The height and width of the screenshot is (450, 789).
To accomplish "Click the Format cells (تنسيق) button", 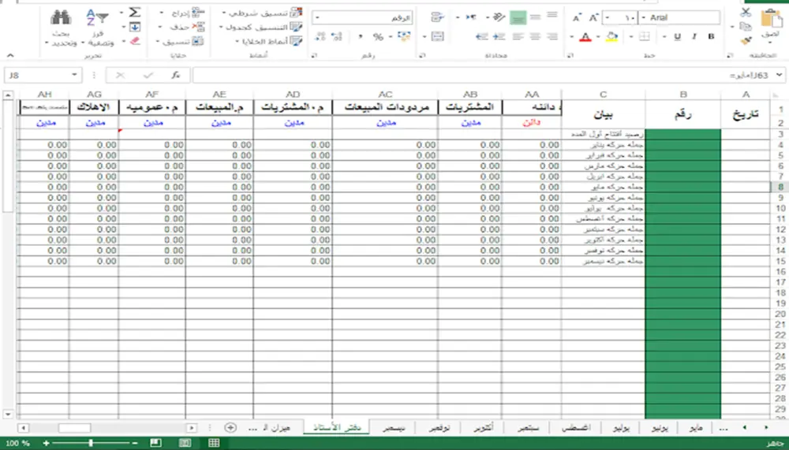I will click(181, 41).
